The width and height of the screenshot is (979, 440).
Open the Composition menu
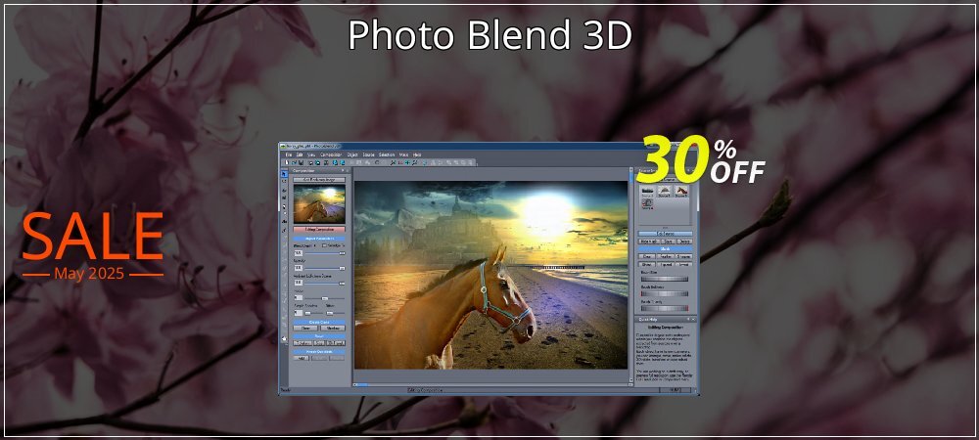click(x=331, y=154)
